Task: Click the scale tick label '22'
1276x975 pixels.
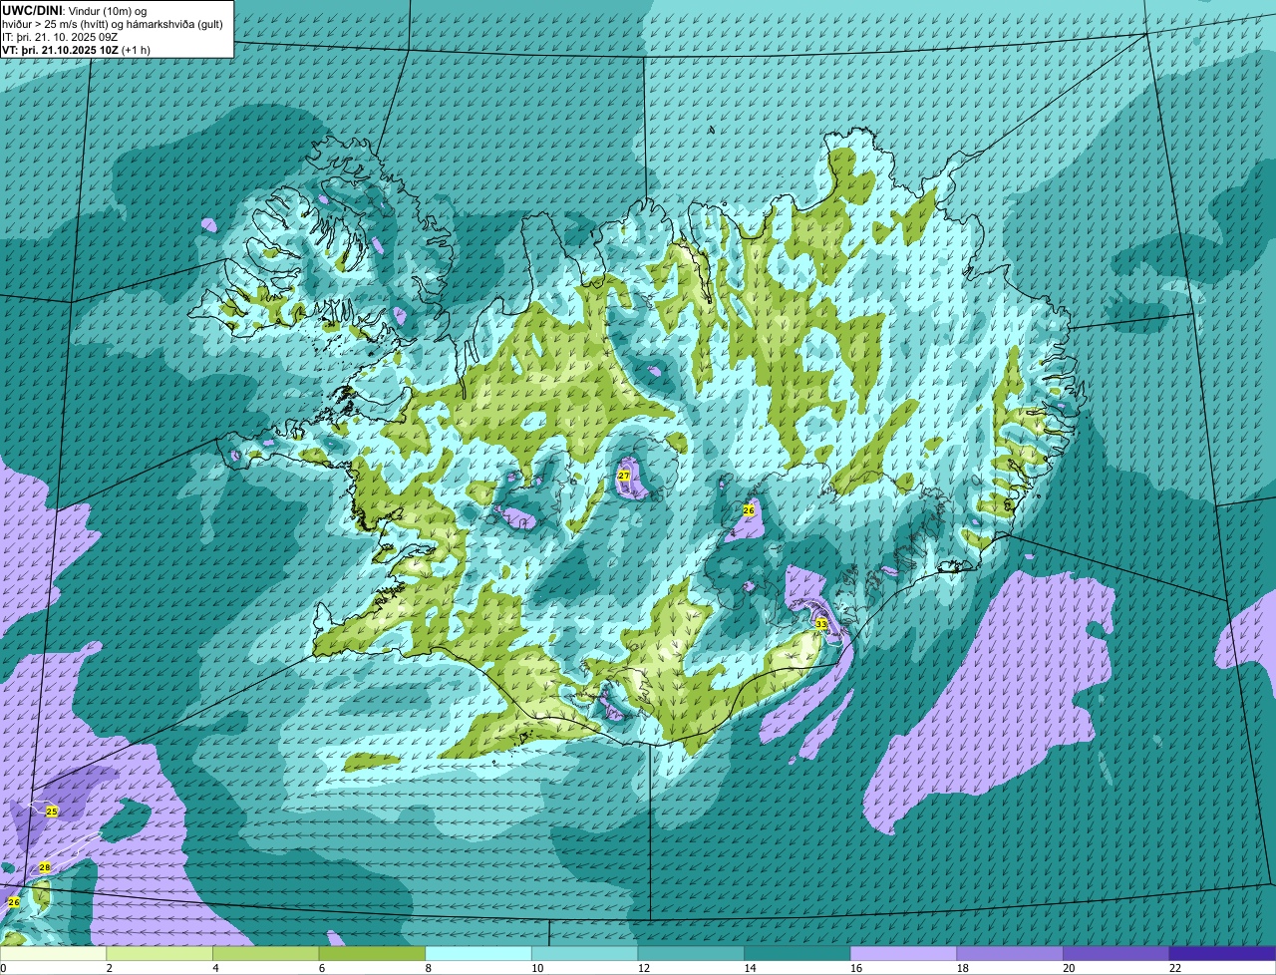Action: pos(1175,968)
